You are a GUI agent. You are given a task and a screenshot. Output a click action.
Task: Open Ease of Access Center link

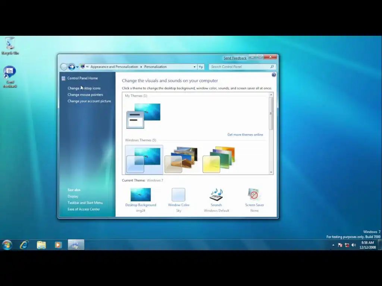coord(84,209)
